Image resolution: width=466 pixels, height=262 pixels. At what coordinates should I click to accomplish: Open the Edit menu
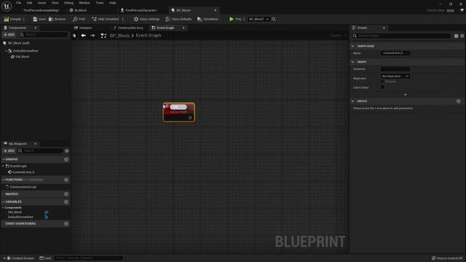(29, 3)
